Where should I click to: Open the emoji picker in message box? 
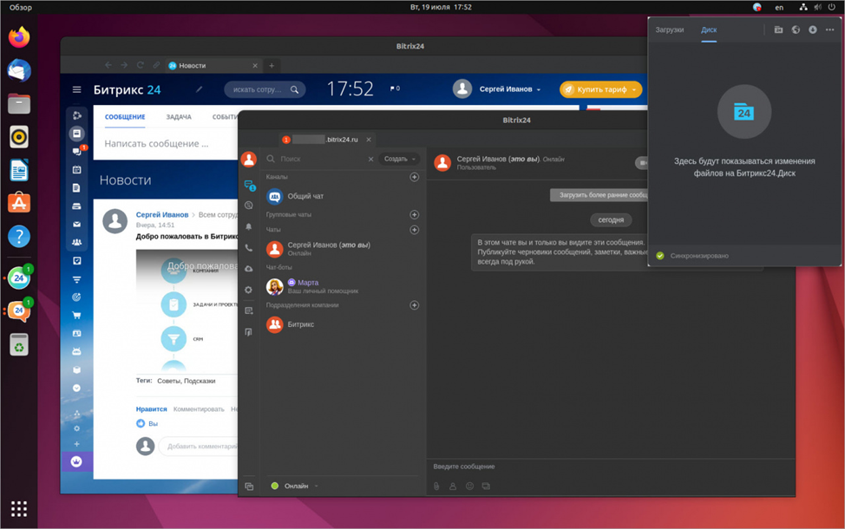coord(469,486)
